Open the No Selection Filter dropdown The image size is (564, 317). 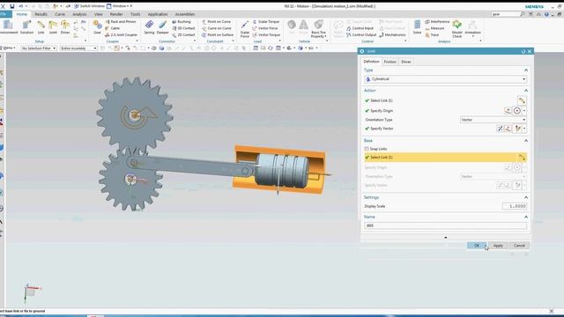coord(39,48)
